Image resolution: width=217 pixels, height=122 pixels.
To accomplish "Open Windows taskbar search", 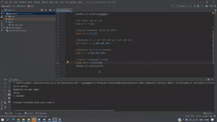I will 7,120.
